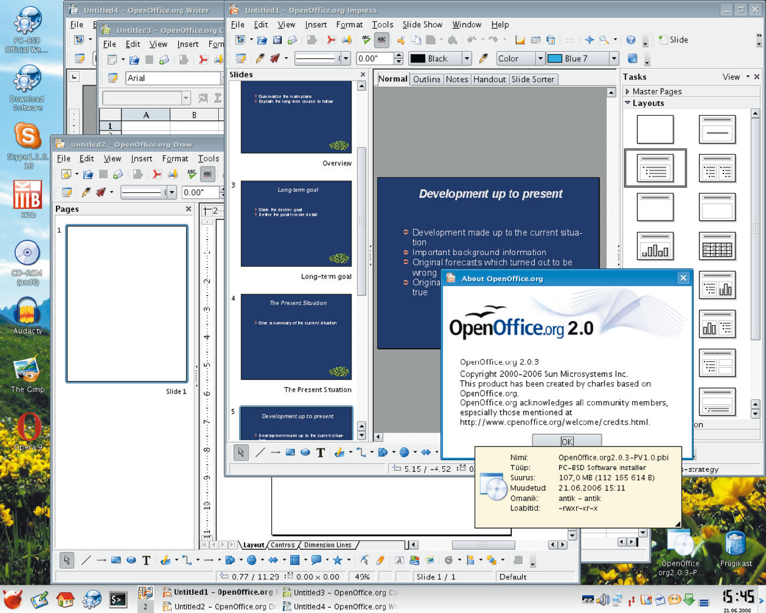Insert a chart via Impress toolbar icon
This screenshot has height=613, width=766.
click(520, 40)
